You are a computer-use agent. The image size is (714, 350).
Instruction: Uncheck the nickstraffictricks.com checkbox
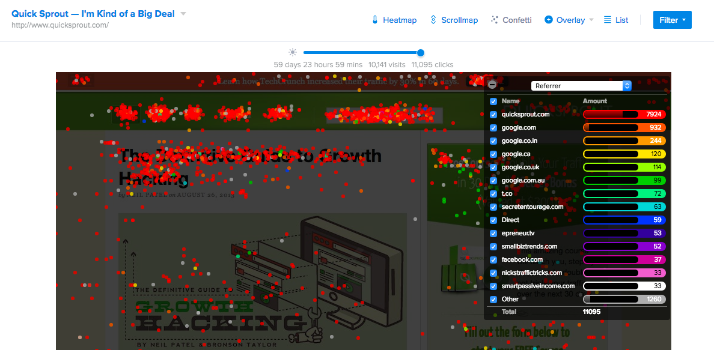pos(493,273)
